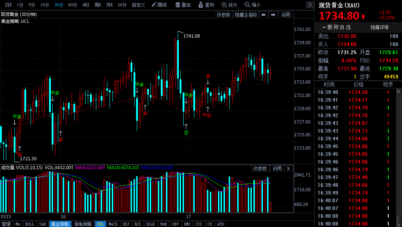Toggle the VOL sub-indicator
The height and width of the screenshot is (227, 402).
point(100,224)
